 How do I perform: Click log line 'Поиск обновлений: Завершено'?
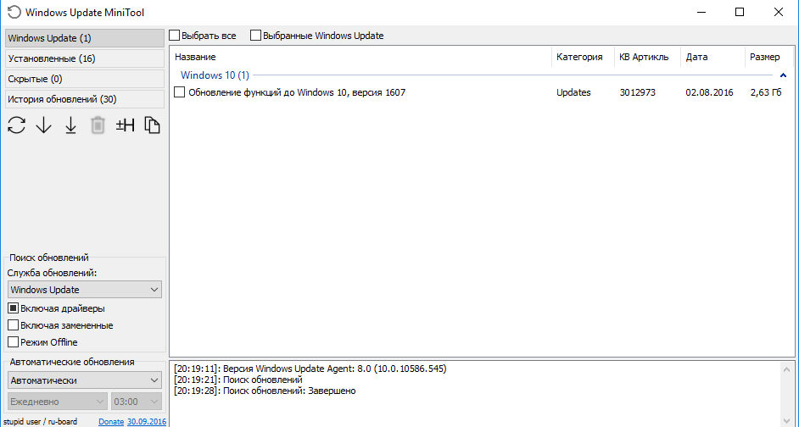point(265,391)
